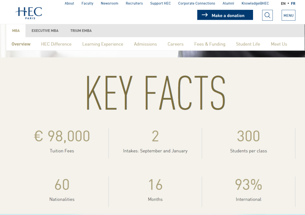
Task: Open the Meet Us menu item
Action: 279,44
